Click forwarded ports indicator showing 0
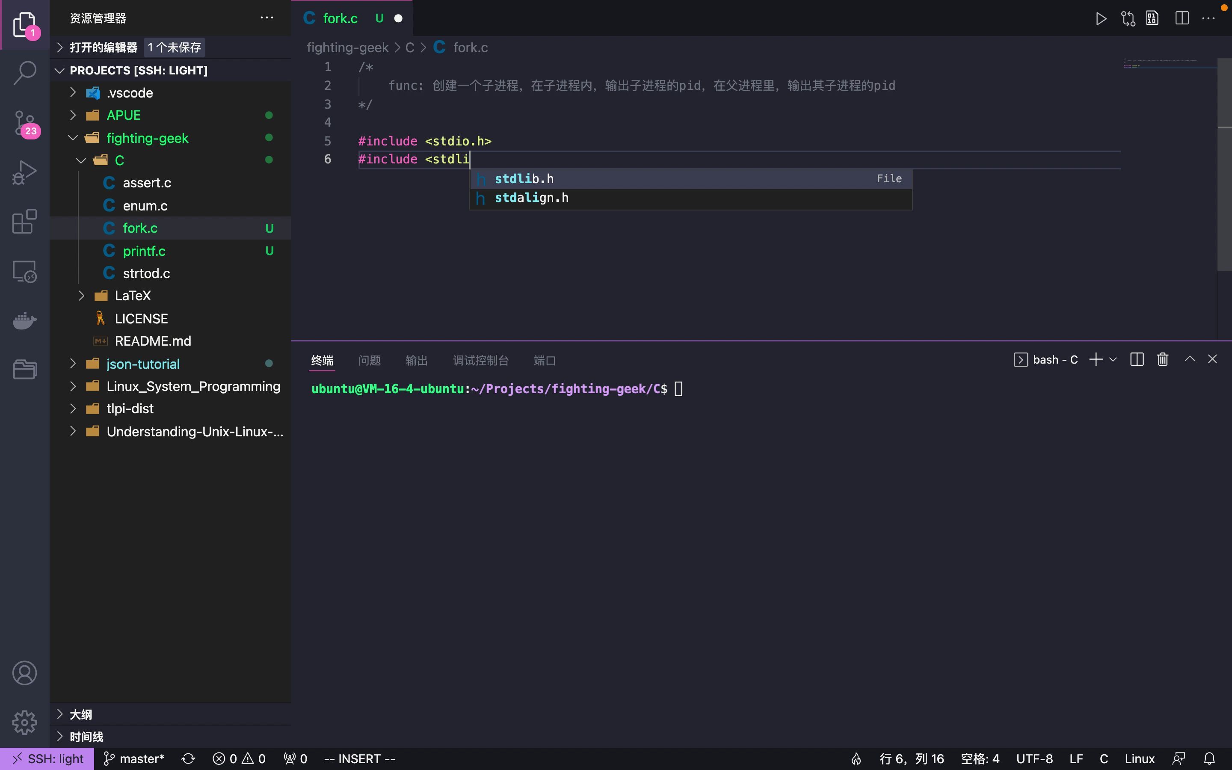1232x770 pixels. pos(296,759)
